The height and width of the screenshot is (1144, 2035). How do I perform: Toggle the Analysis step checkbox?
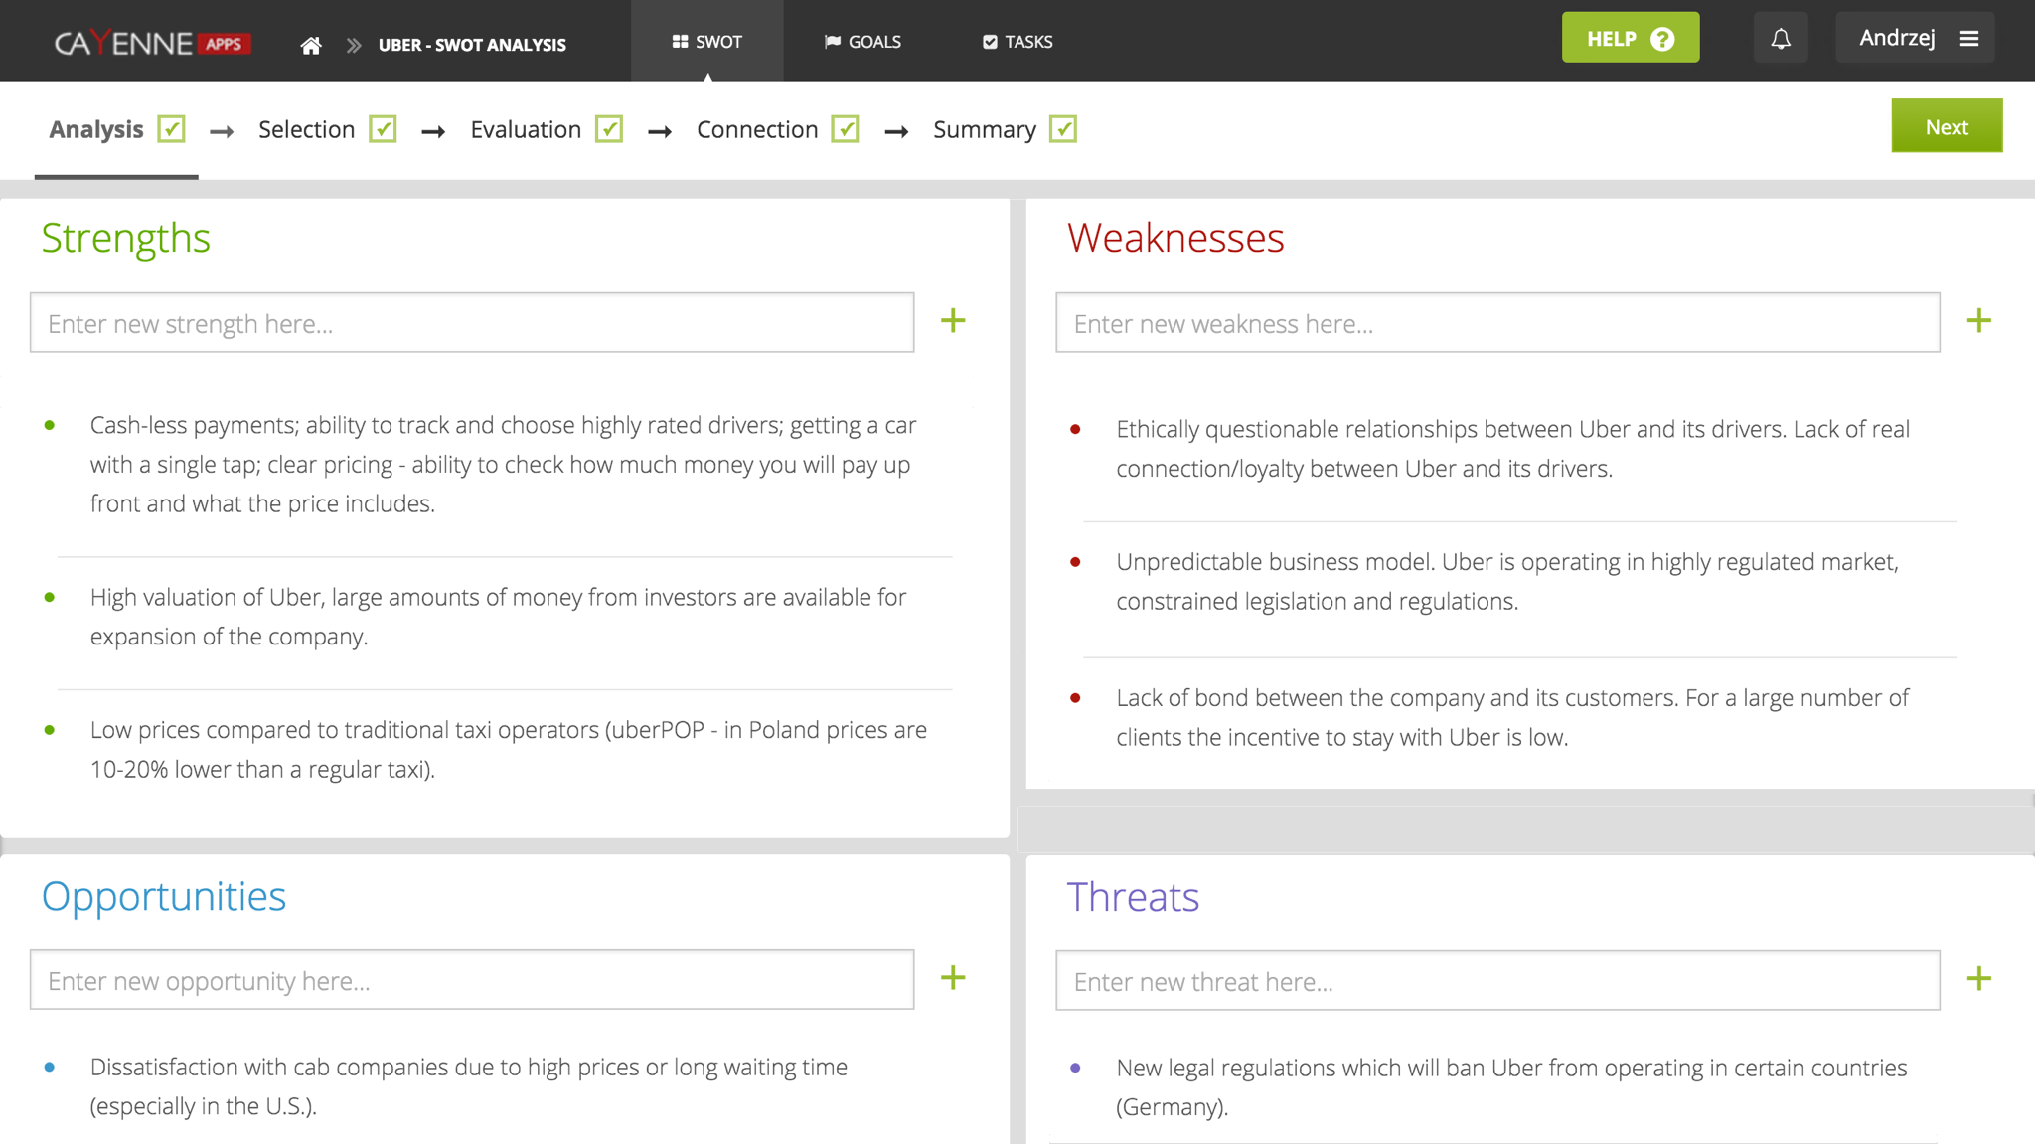(x=171, y=129)
